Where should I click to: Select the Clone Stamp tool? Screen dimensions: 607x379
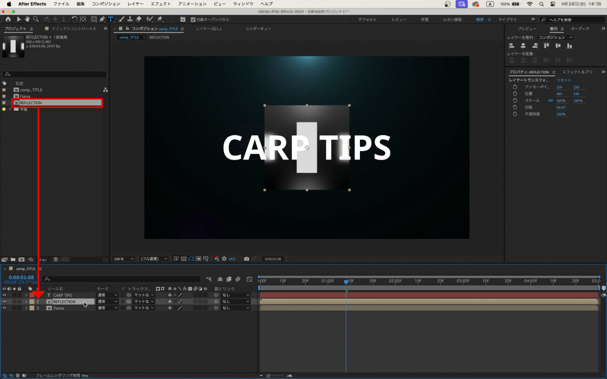tap(129, 19)
